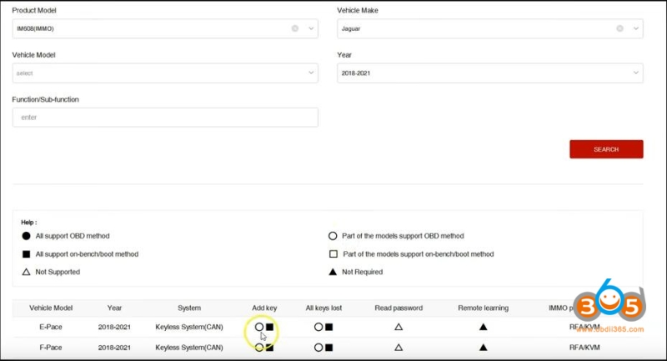Select the System column header

click(189, 308)
